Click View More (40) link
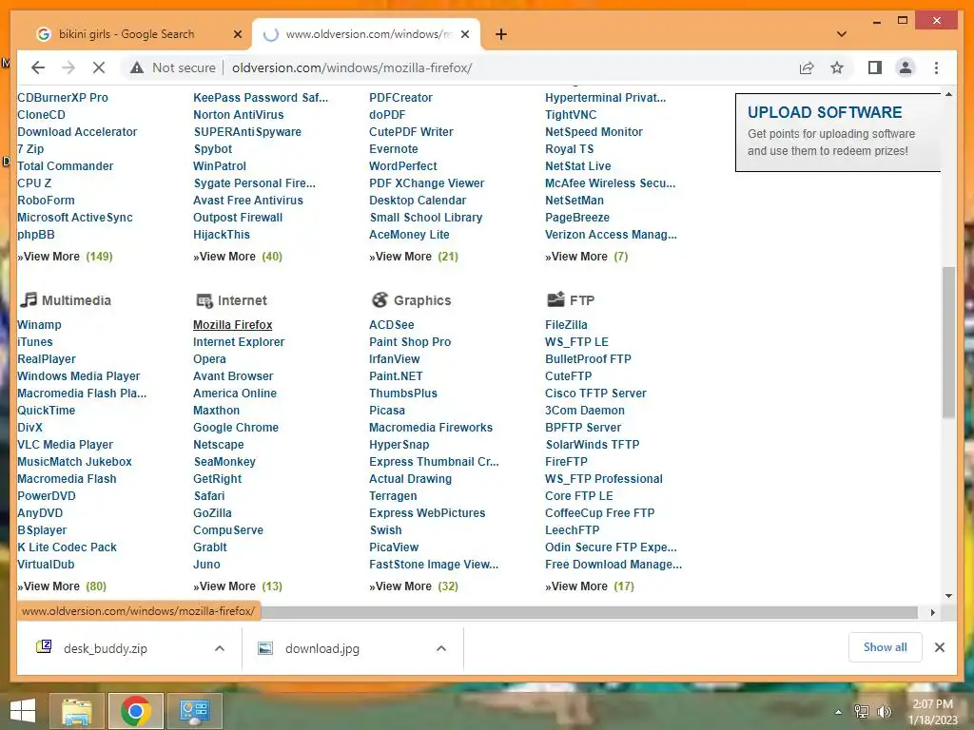Viewport: 974px width, 730px height. (x=238, y=257)
